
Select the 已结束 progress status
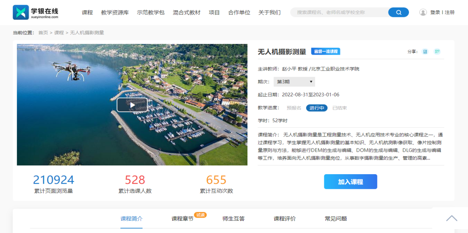pyautogui.click(x=340, y=108)
